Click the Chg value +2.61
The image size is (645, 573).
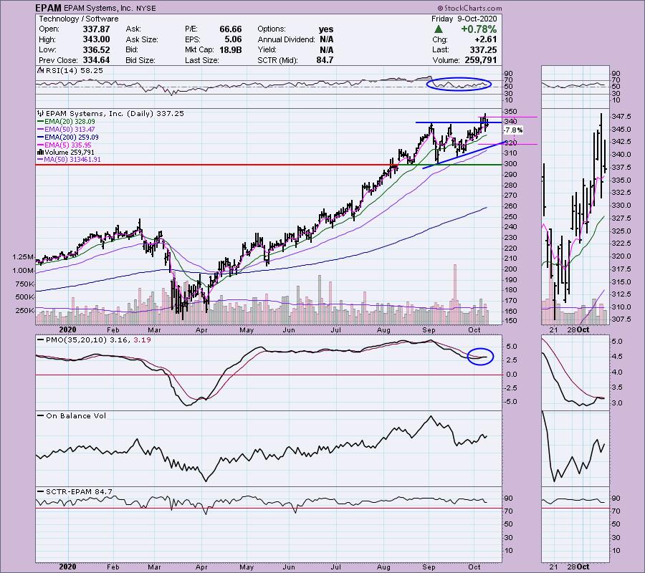point(487,39)
